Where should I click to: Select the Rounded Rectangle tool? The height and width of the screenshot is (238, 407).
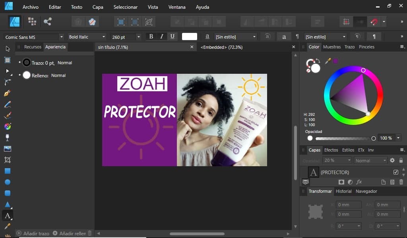8,193
